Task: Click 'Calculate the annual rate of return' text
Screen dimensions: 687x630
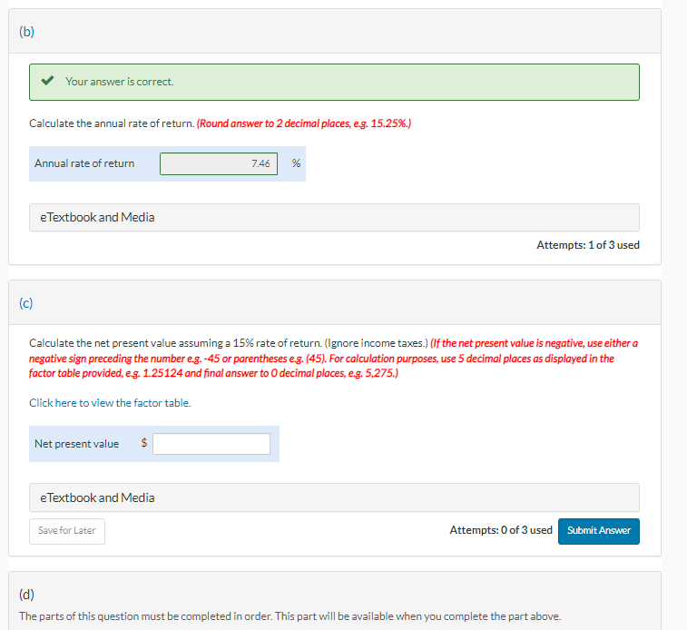Action: [x=112, y=123]
